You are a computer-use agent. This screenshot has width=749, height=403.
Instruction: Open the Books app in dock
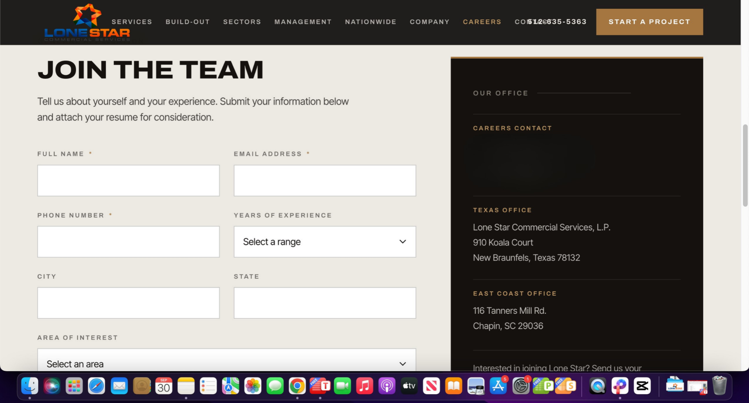point(453,385)
